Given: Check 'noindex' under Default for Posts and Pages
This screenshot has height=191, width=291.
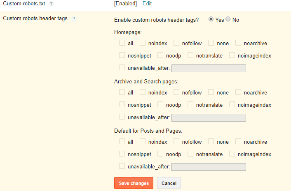Looking at the screenshot, I should click(x=143, y=141).
